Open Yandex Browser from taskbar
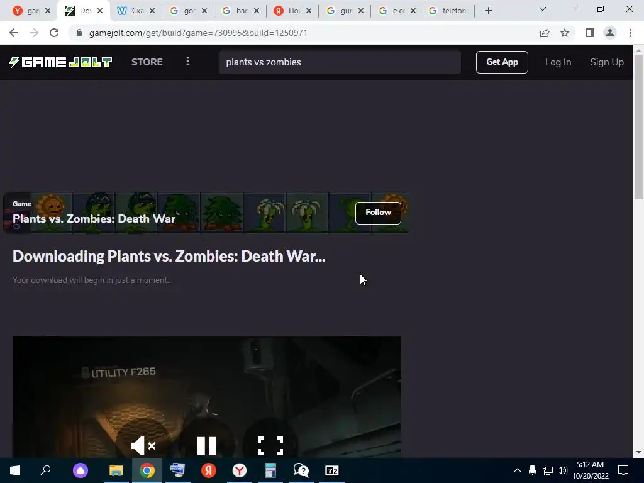 [x=240, y=470]
